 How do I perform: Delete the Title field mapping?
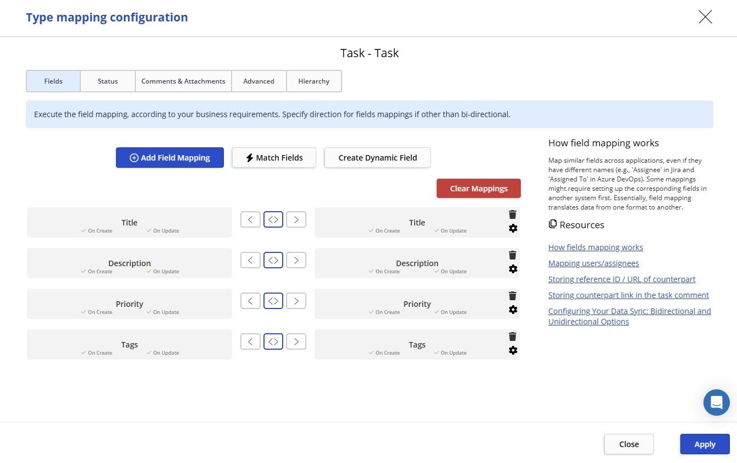[x=513, y=214]
